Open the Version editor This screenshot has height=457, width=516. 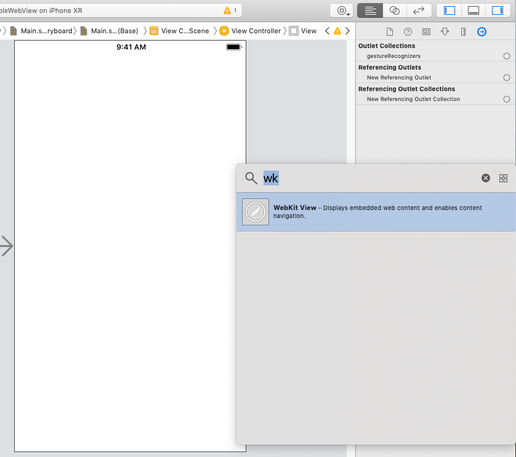[x=419, y=10]
